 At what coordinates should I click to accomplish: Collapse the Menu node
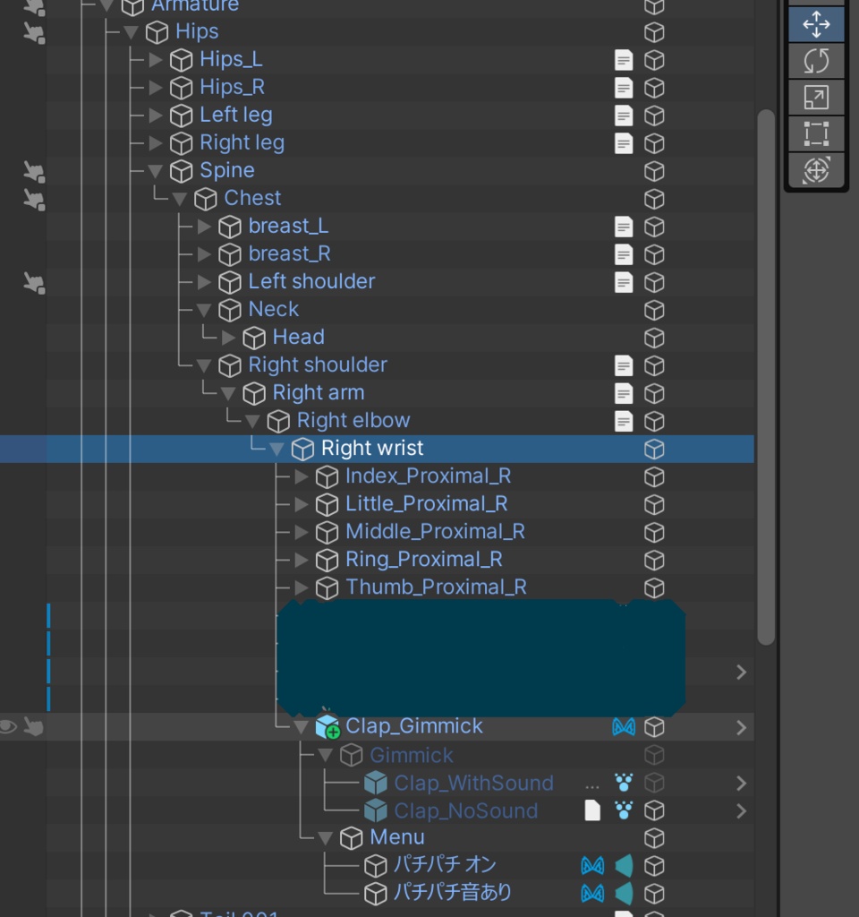(325, 838)
